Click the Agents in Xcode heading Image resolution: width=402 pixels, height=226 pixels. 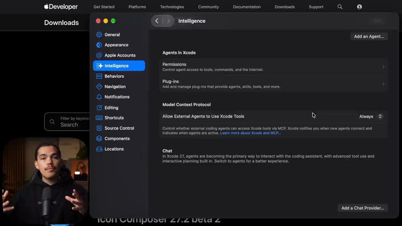click(179, 53)
